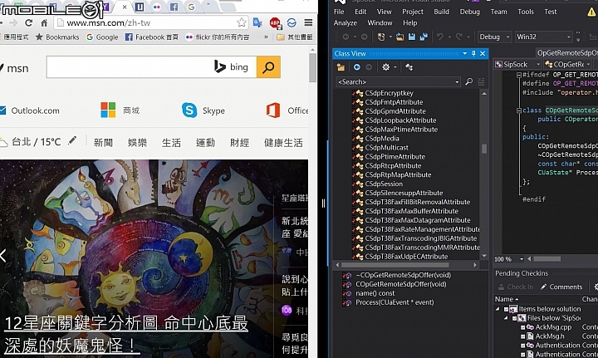Open the Google Translate extension icon

pos(257,23)
